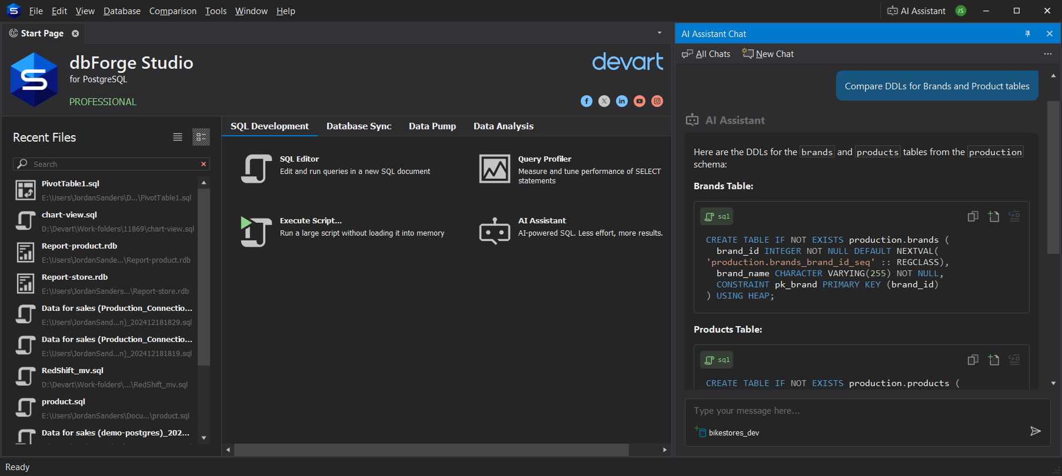Copy the Brands table SQL code

973,216
